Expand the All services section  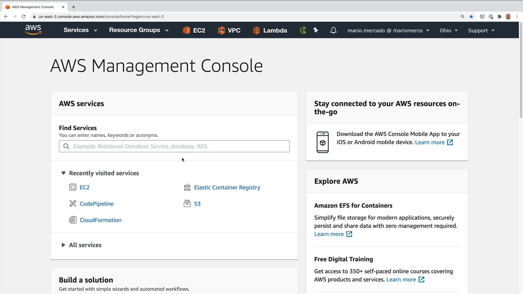63,245
